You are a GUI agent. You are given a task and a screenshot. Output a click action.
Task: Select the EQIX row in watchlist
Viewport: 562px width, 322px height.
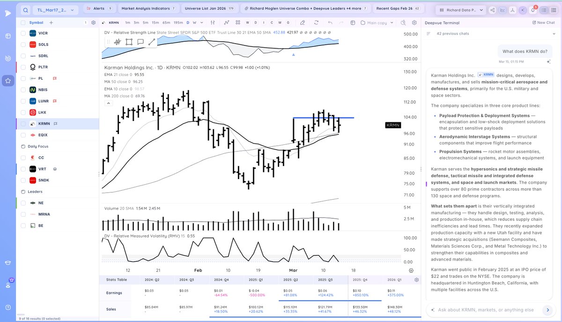pyautogui.click(x=57, y=135)
